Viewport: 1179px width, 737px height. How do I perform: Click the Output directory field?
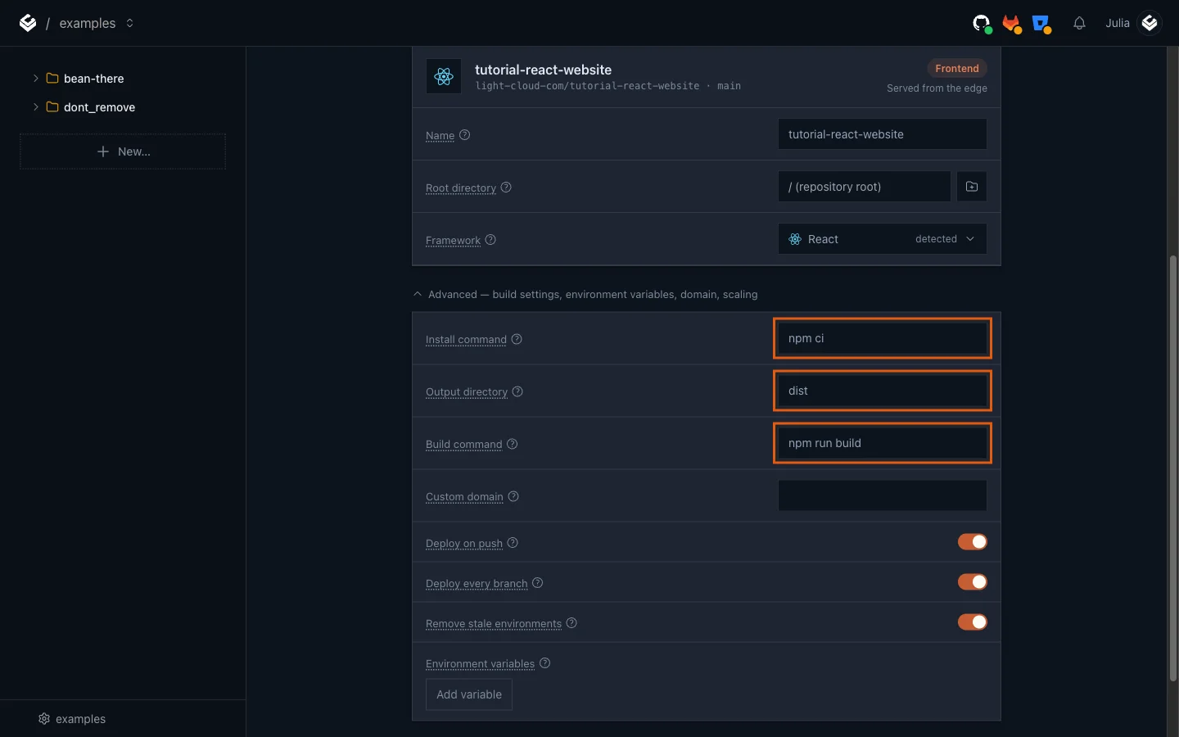point(882,391)
